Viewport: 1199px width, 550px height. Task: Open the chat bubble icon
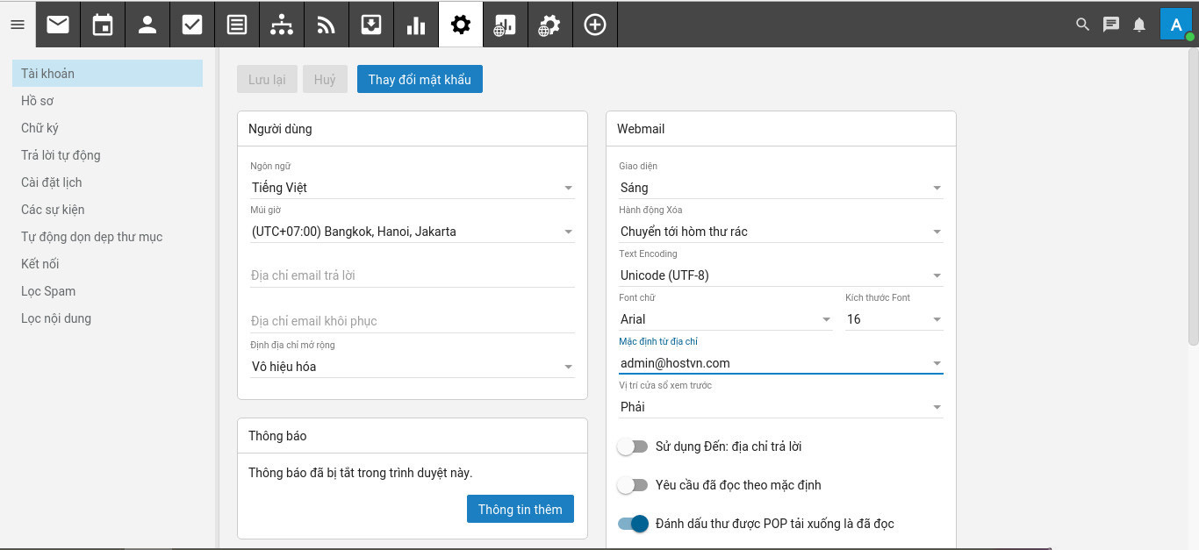[x=1111, y=25]
